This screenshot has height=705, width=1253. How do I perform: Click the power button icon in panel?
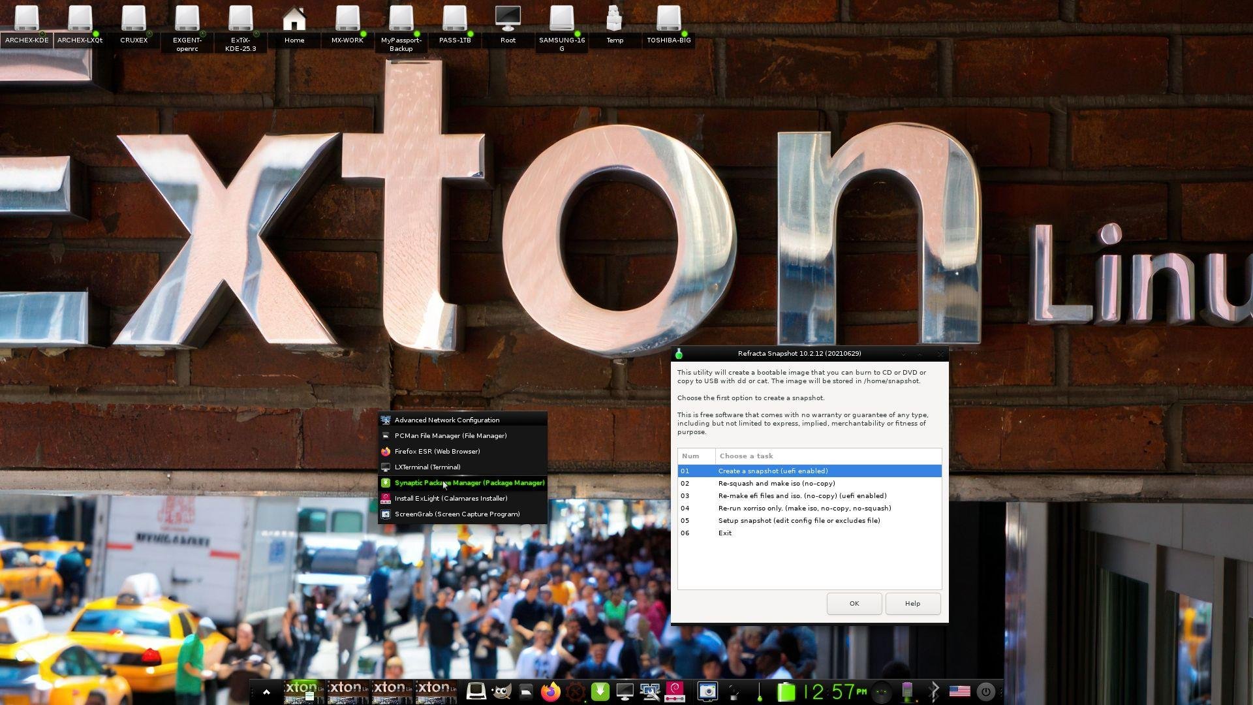(985, 691)
